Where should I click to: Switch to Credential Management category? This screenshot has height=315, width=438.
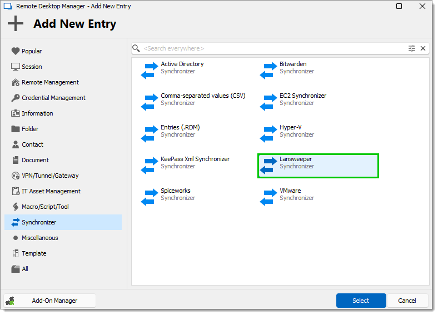click(63, 98)
